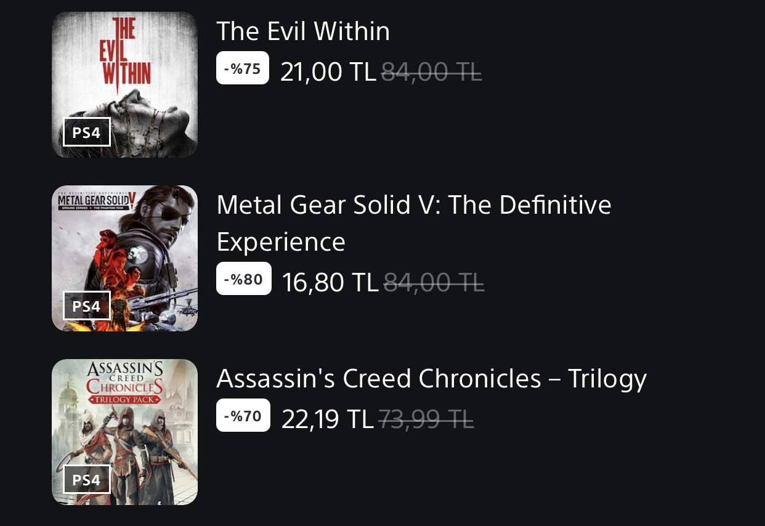The width and height of the screenshot is (765, 526).
Task: Click the 16,80 TL sale price
Action: [330, 283]
